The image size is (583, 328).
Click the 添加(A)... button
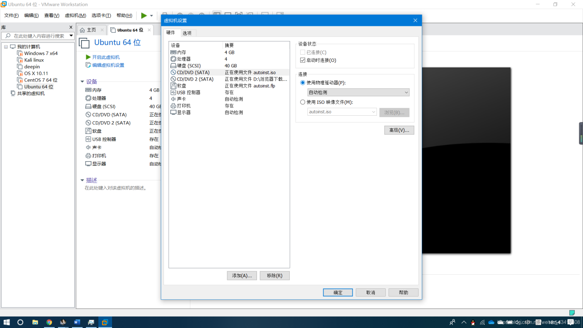(x=242, y=276)
